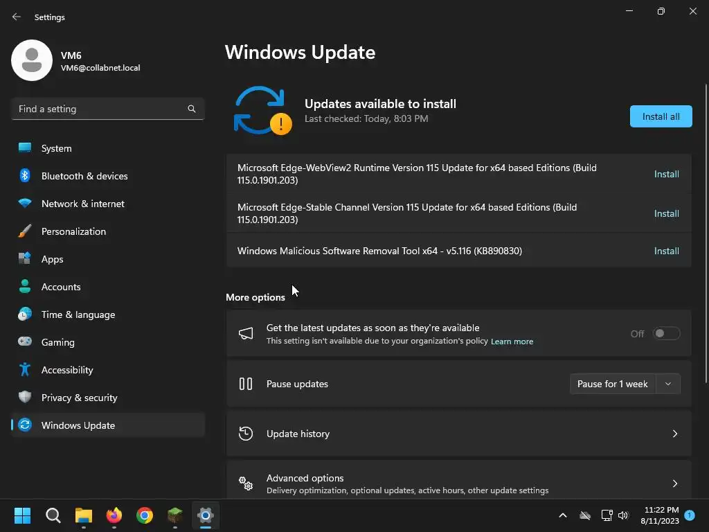This screenshot has width=709, height=532.
Task: Click the notification badge in the tray
Action: coord(690,515)
